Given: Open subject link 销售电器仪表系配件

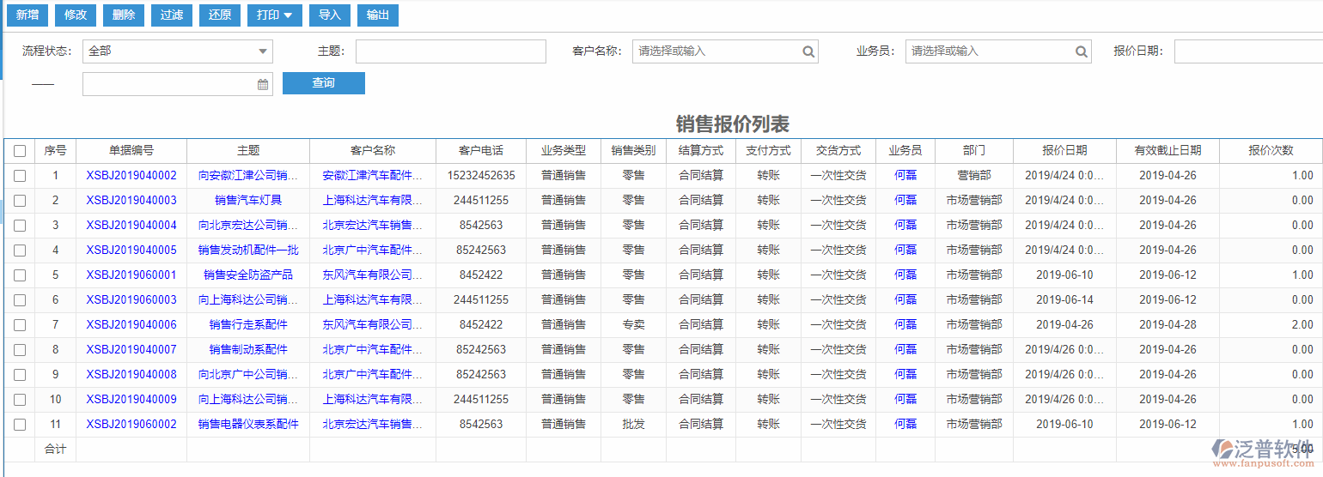Looking at the screenshot, I should 248,425.
